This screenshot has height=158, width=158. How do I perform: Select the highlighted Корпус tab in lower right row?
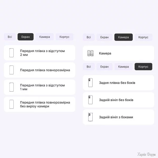[143, 67]
